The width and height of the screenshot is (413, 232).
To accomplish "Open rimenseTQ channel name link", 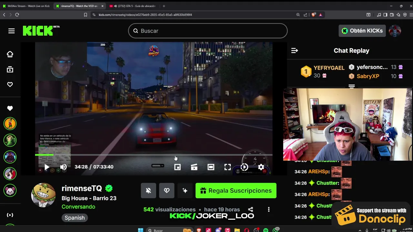I will click(82, 188).
